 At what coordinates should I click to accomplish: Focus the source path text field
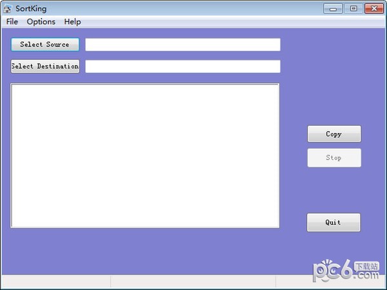(183, 44)
